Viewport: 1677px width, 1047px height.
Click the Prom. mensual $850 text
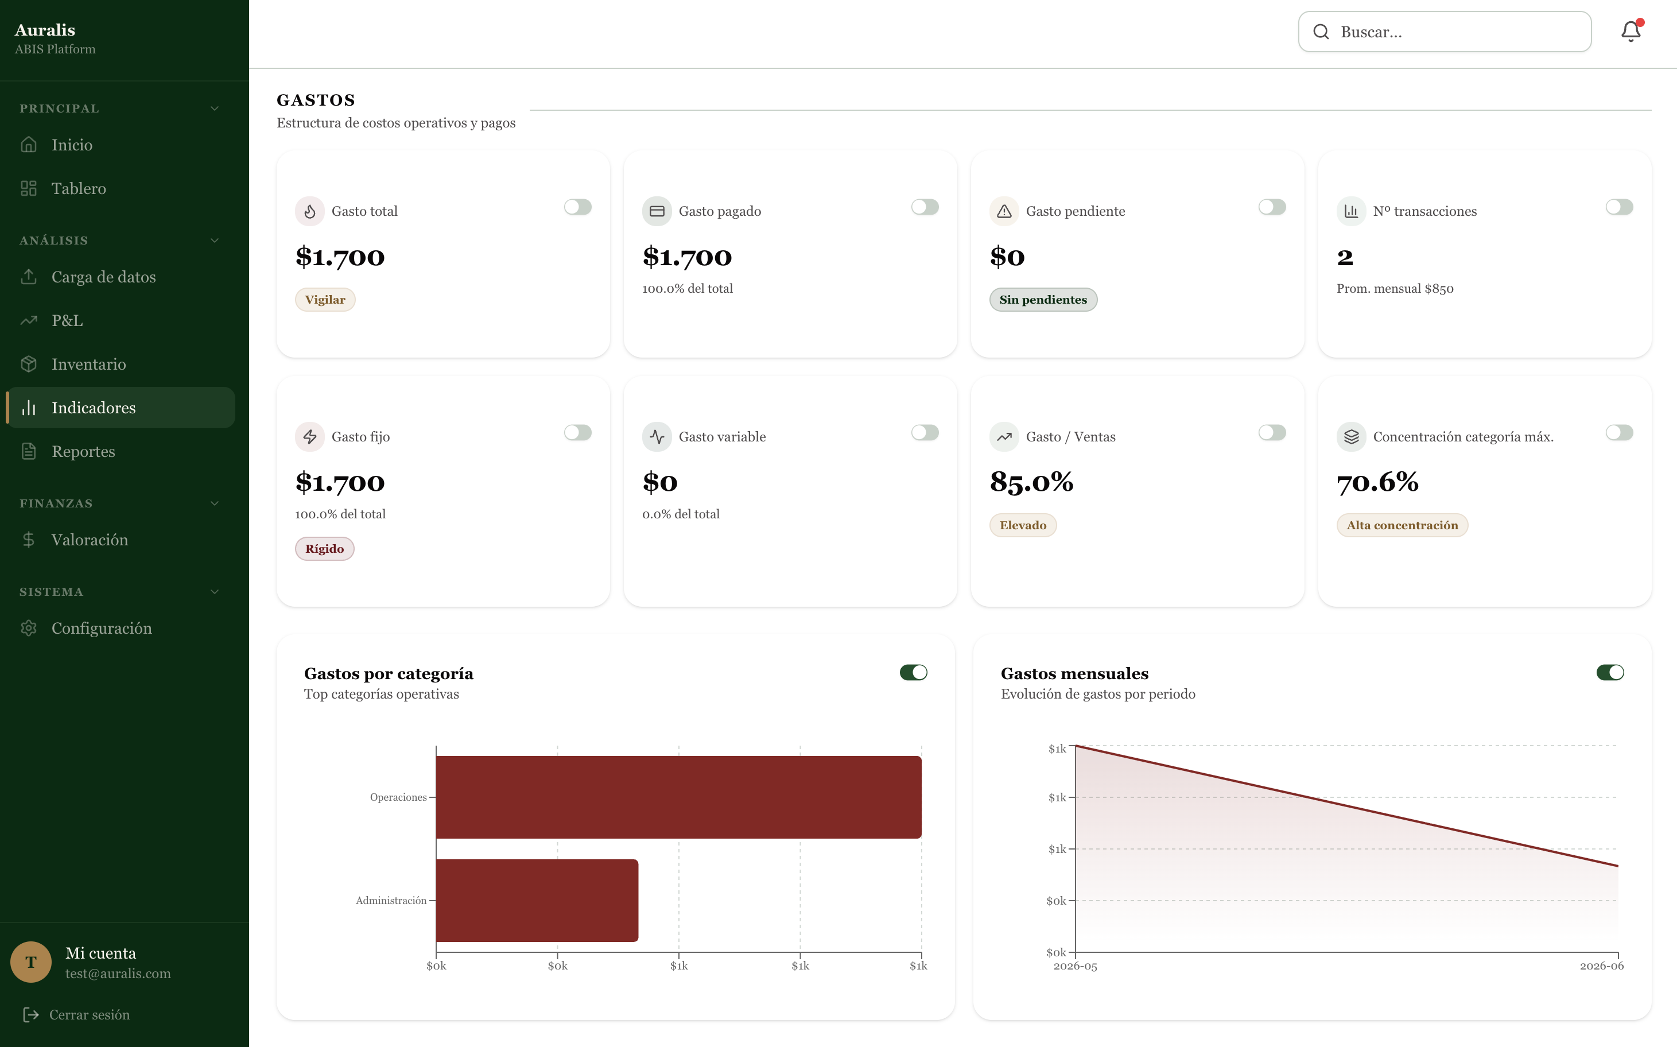[x=1395, y=289]
